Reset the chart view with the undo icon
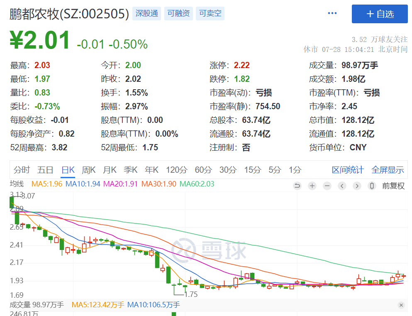412x316 pixels. (x=297, y=186)
